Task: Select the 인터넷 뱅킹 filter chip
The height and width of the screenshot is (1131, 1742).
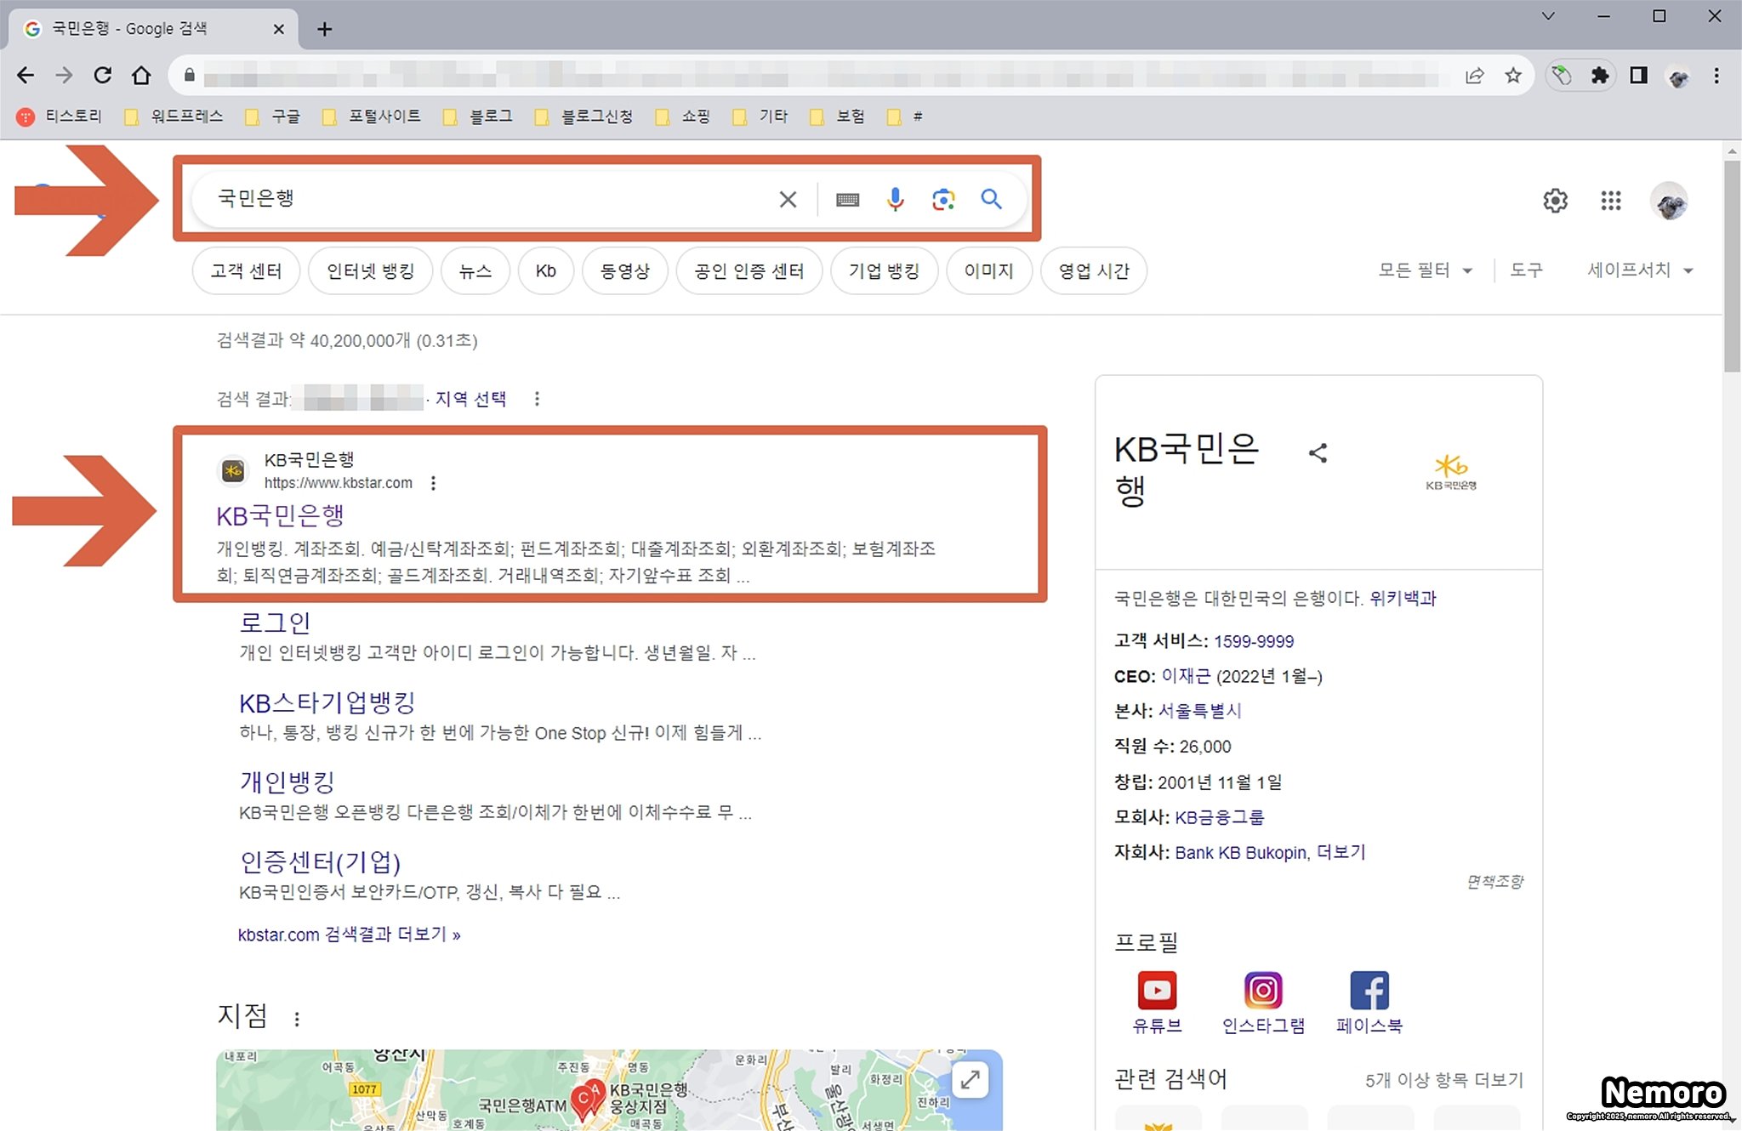Action: (x=370, y=271)
